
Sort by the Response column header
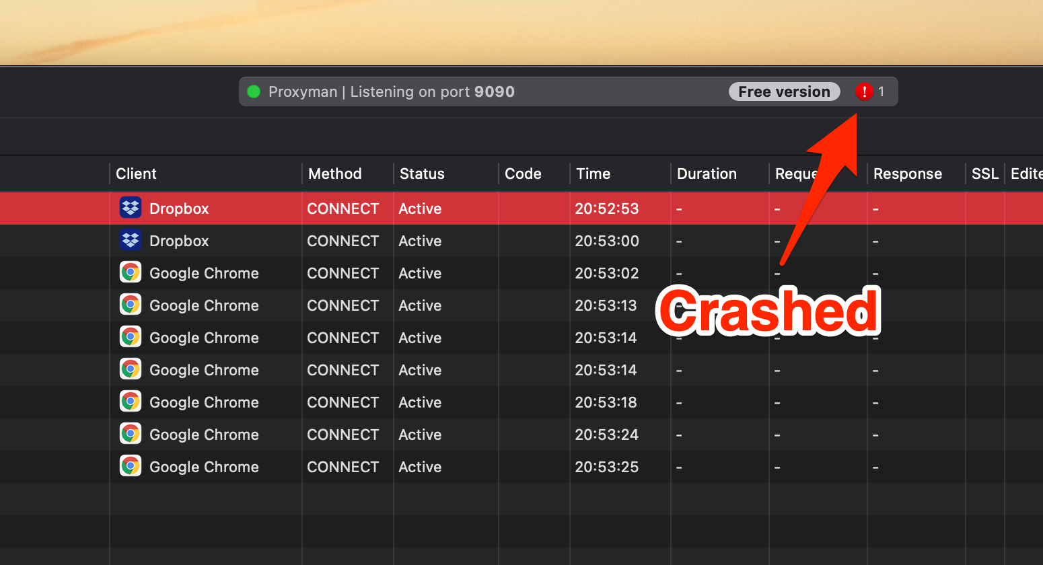pos(907,174)
